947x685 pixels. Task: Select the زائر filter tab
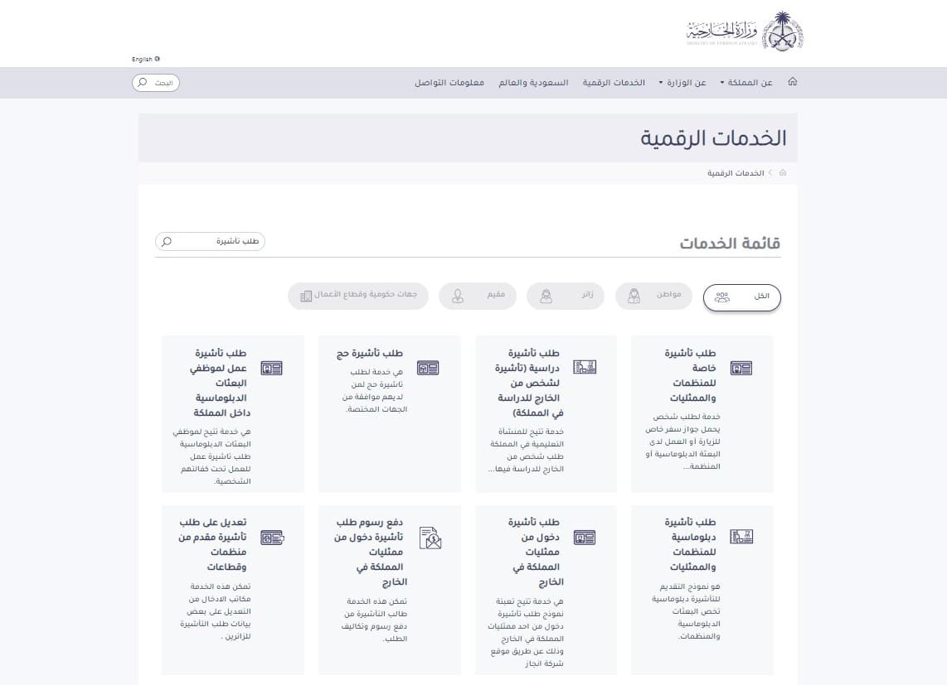click(x=566, y=296)
